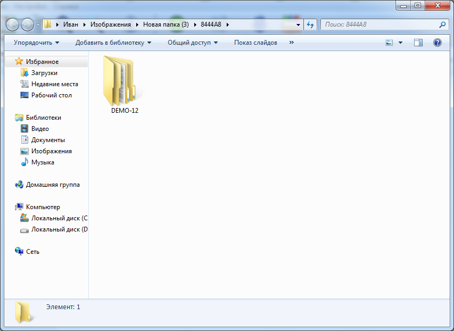
Task: Click the Элемент: 1 status text
Action: point(63,307)
